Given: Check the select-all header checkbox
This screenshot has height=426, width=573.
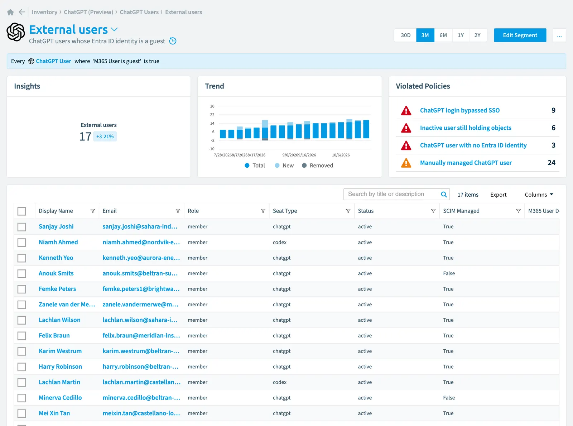Looking at the screenshot, I should click(22, 211).
